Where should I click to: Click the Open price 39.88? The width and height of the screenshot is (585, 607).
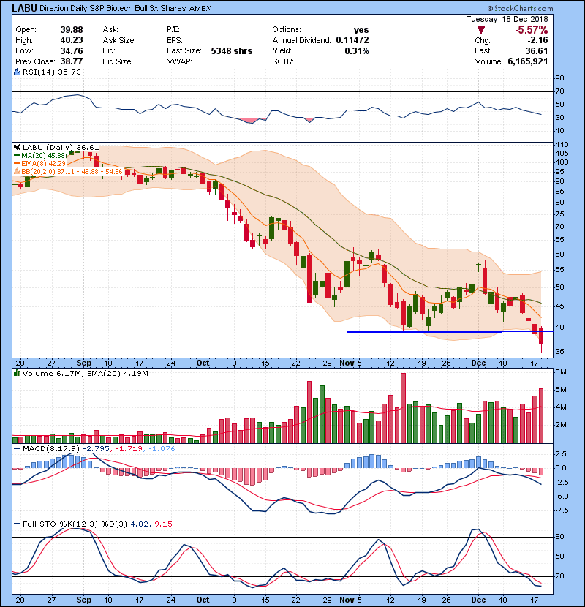pos(72,30)
